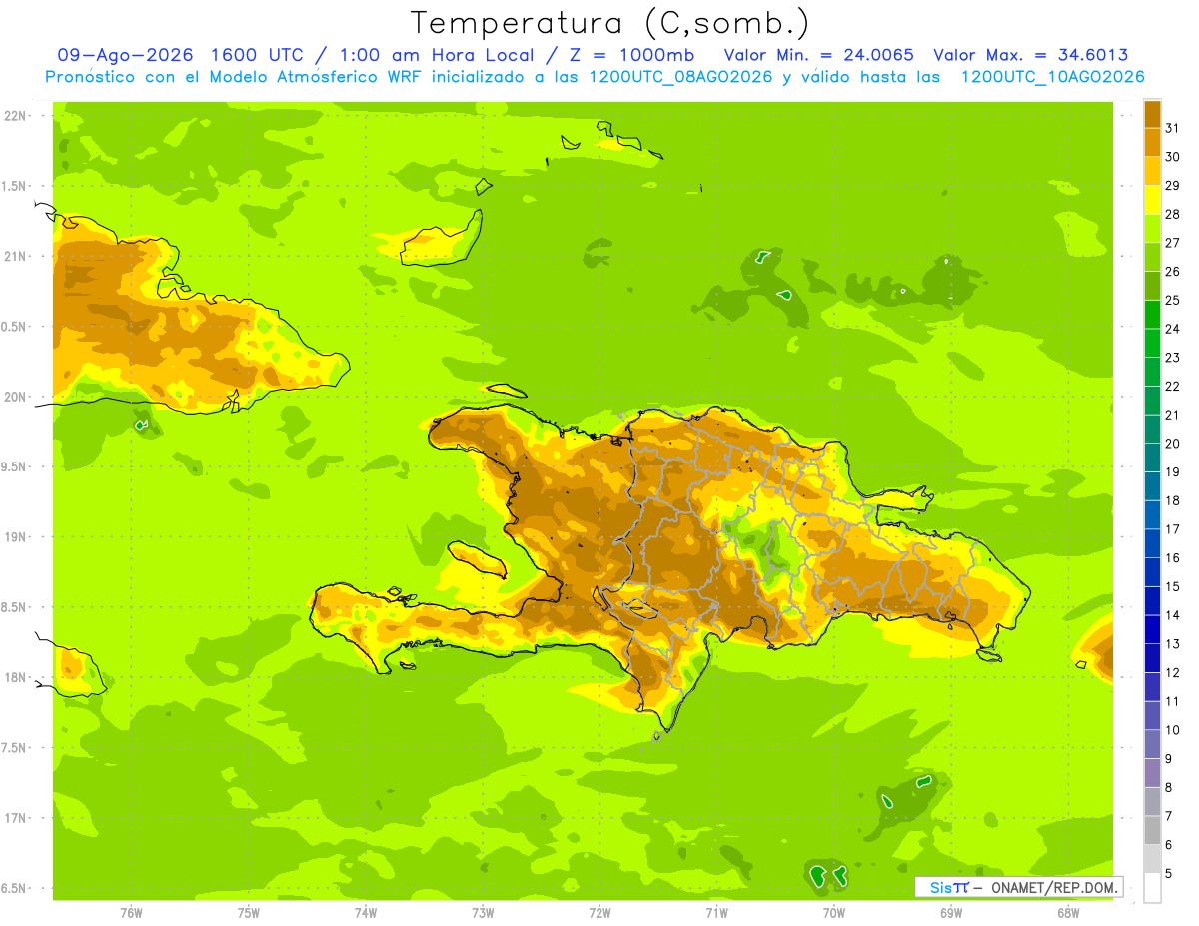Click the legend number "10"
The width and height of the screenshot is (1199, 926).
click(1172, 730)
